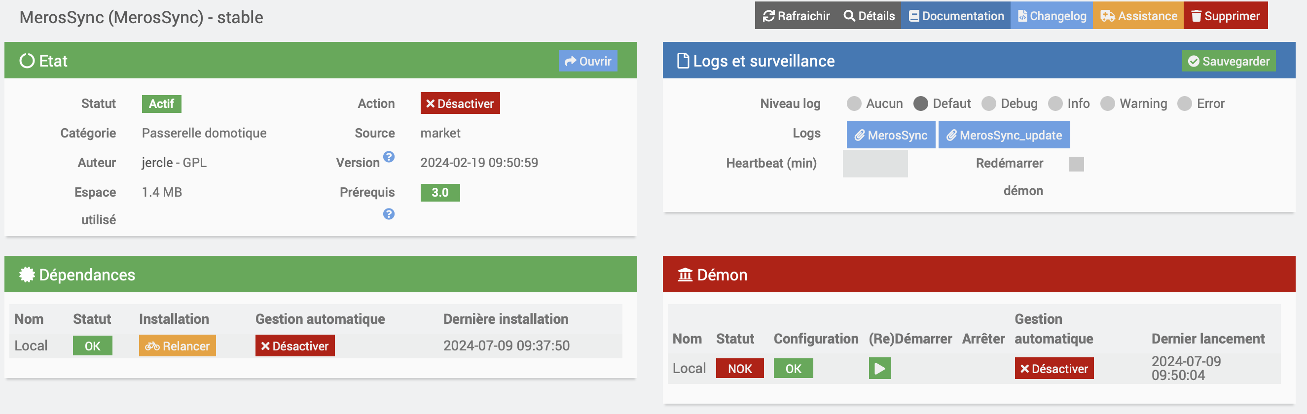
Task: Click the help icon under Prérequis
Action: point(389,214)
